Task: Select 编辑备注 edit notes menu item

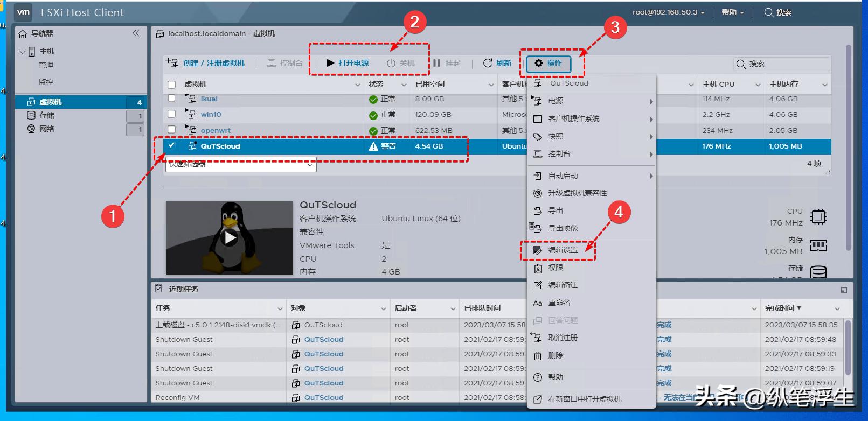Action: tap(592, 285)
